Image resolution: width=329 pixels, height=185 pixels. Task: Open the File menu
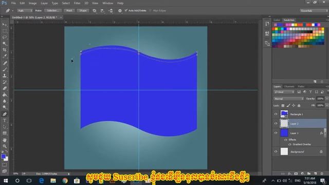[x=13, y=3]
